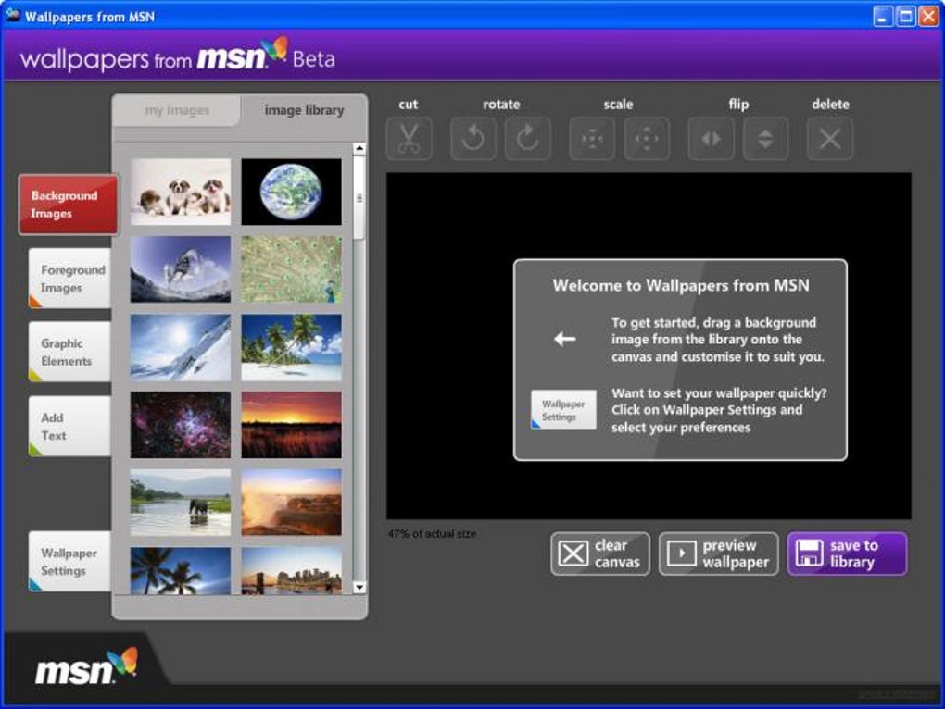Rotate image clockwise

pyautogui.click(x=527, y=139)
